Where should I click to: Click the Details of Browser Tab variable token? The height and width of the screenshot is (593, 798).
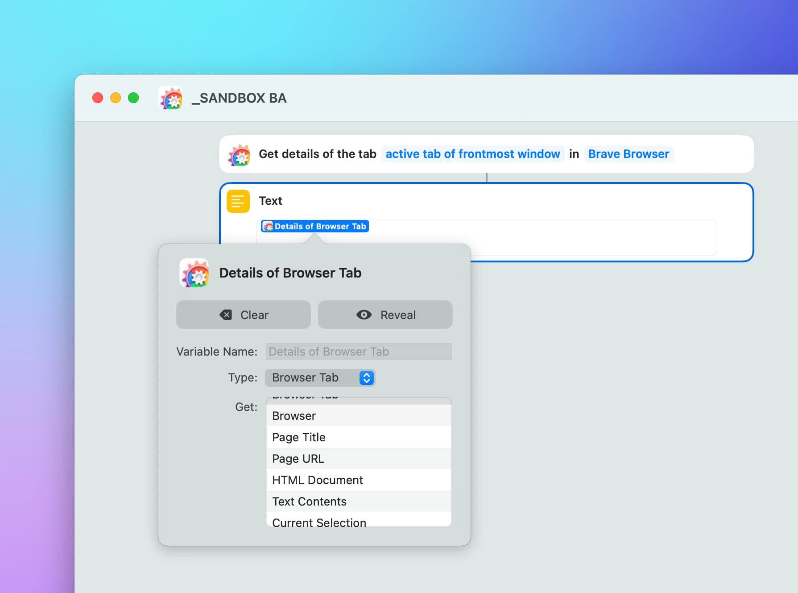[x=315, y=226]
